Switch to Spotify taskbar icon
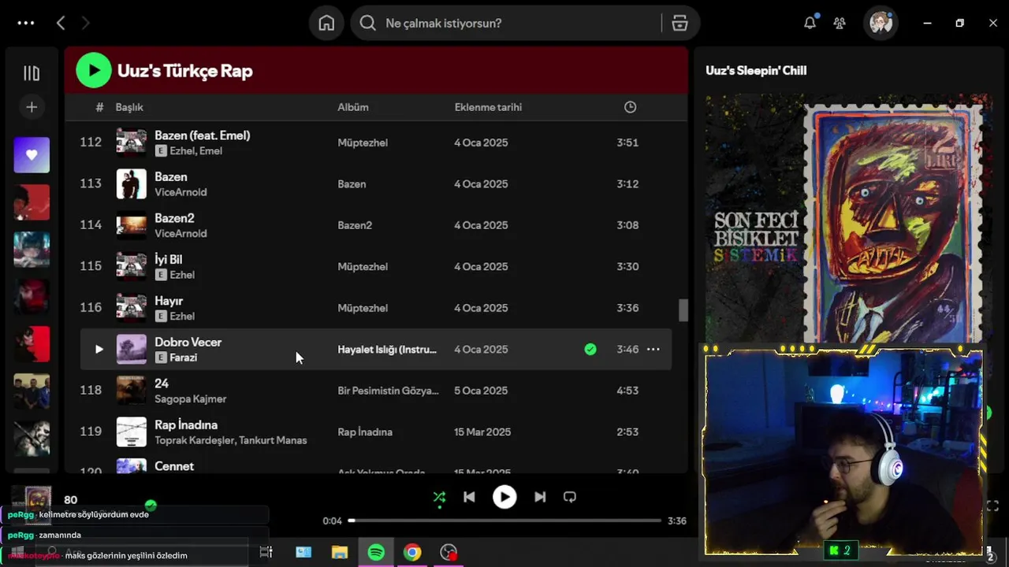 [x=376, y=552]
